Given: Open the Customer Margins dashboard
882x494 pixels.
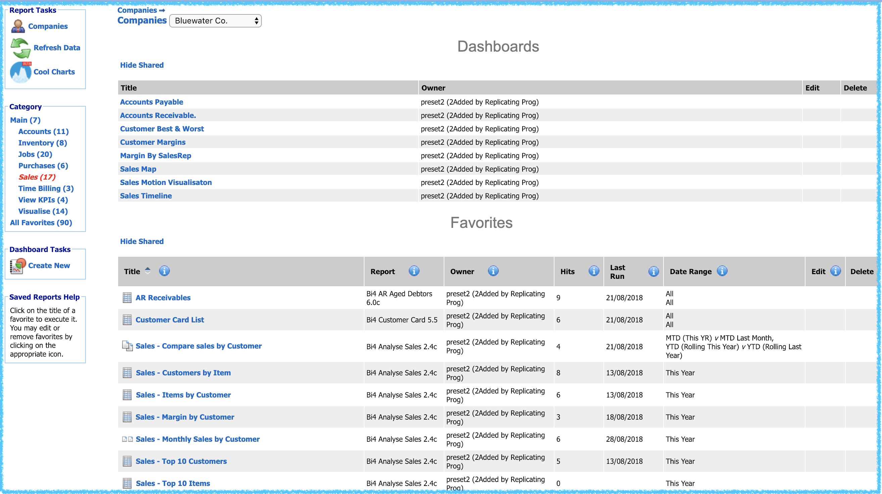Looking at the screenshot, I should point(153,142).
